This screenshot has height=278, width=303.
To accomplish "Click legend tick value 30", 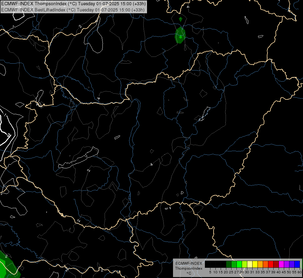I will (x=247, y=272).
